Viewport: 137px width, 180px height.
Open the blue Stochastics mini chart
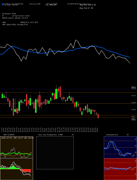pyautogui.click(x=120, y=147)
